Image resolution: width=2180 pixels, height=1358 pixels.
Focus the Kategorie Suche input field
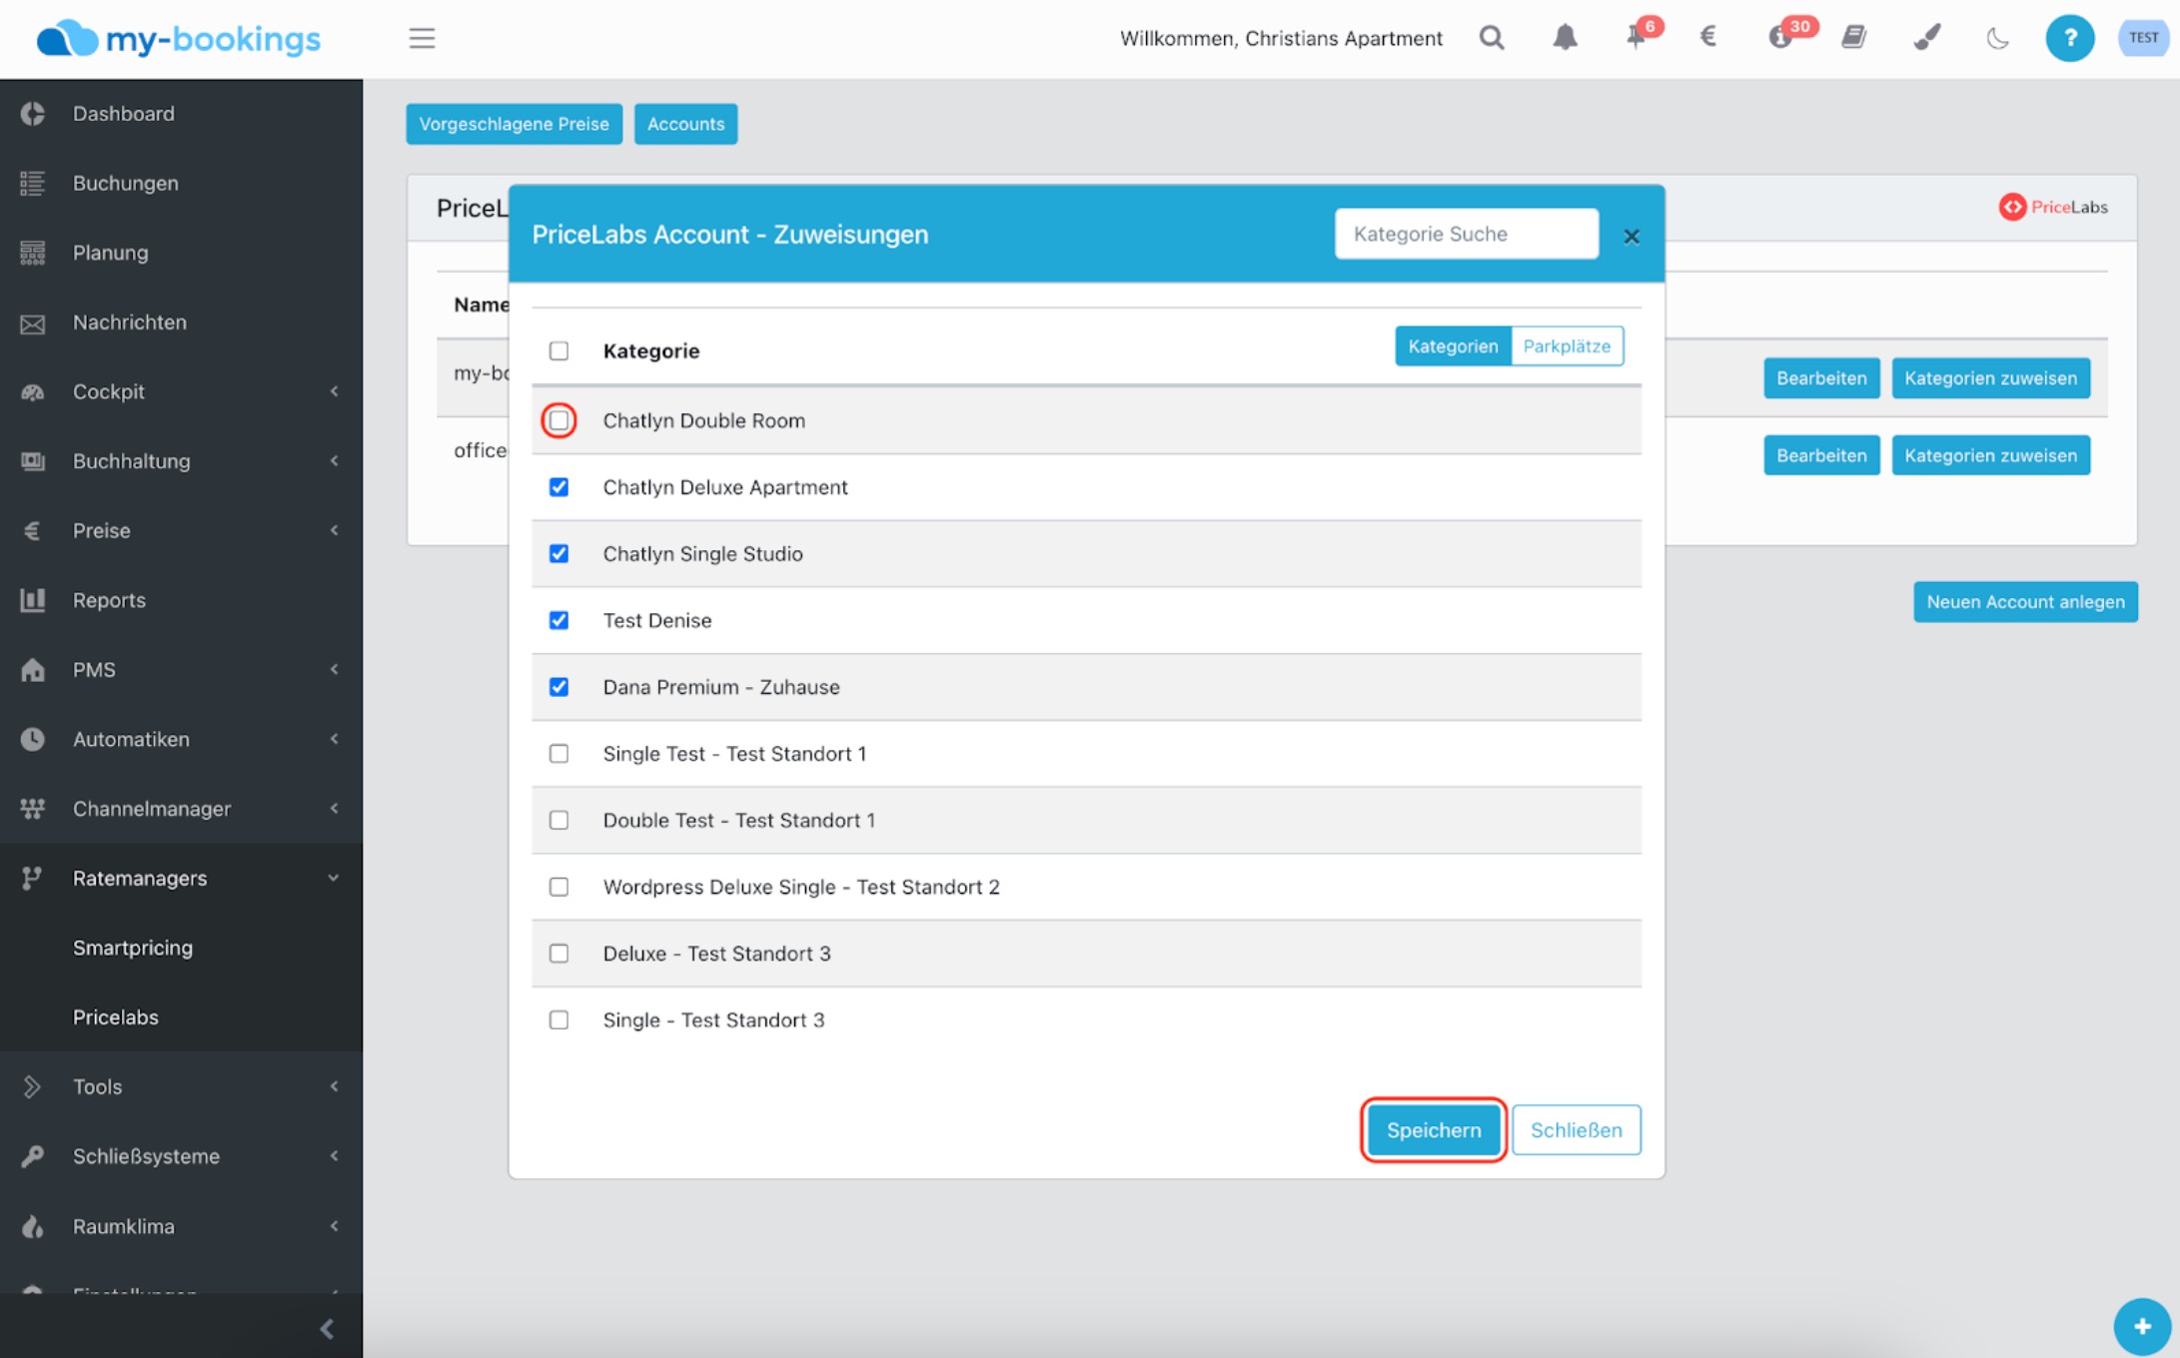(1467, 234)
